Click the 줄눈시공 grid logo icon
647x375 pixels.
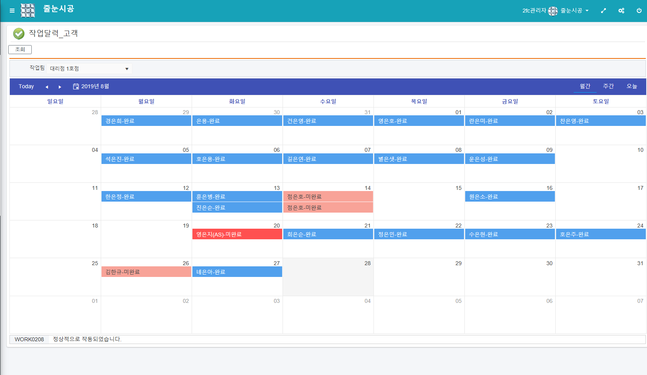(28, 11)
